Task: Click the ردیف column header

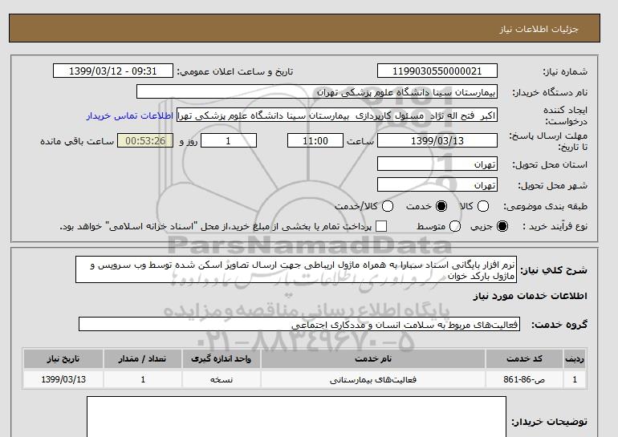Action: pyautogui.click(x=575, y=359)
